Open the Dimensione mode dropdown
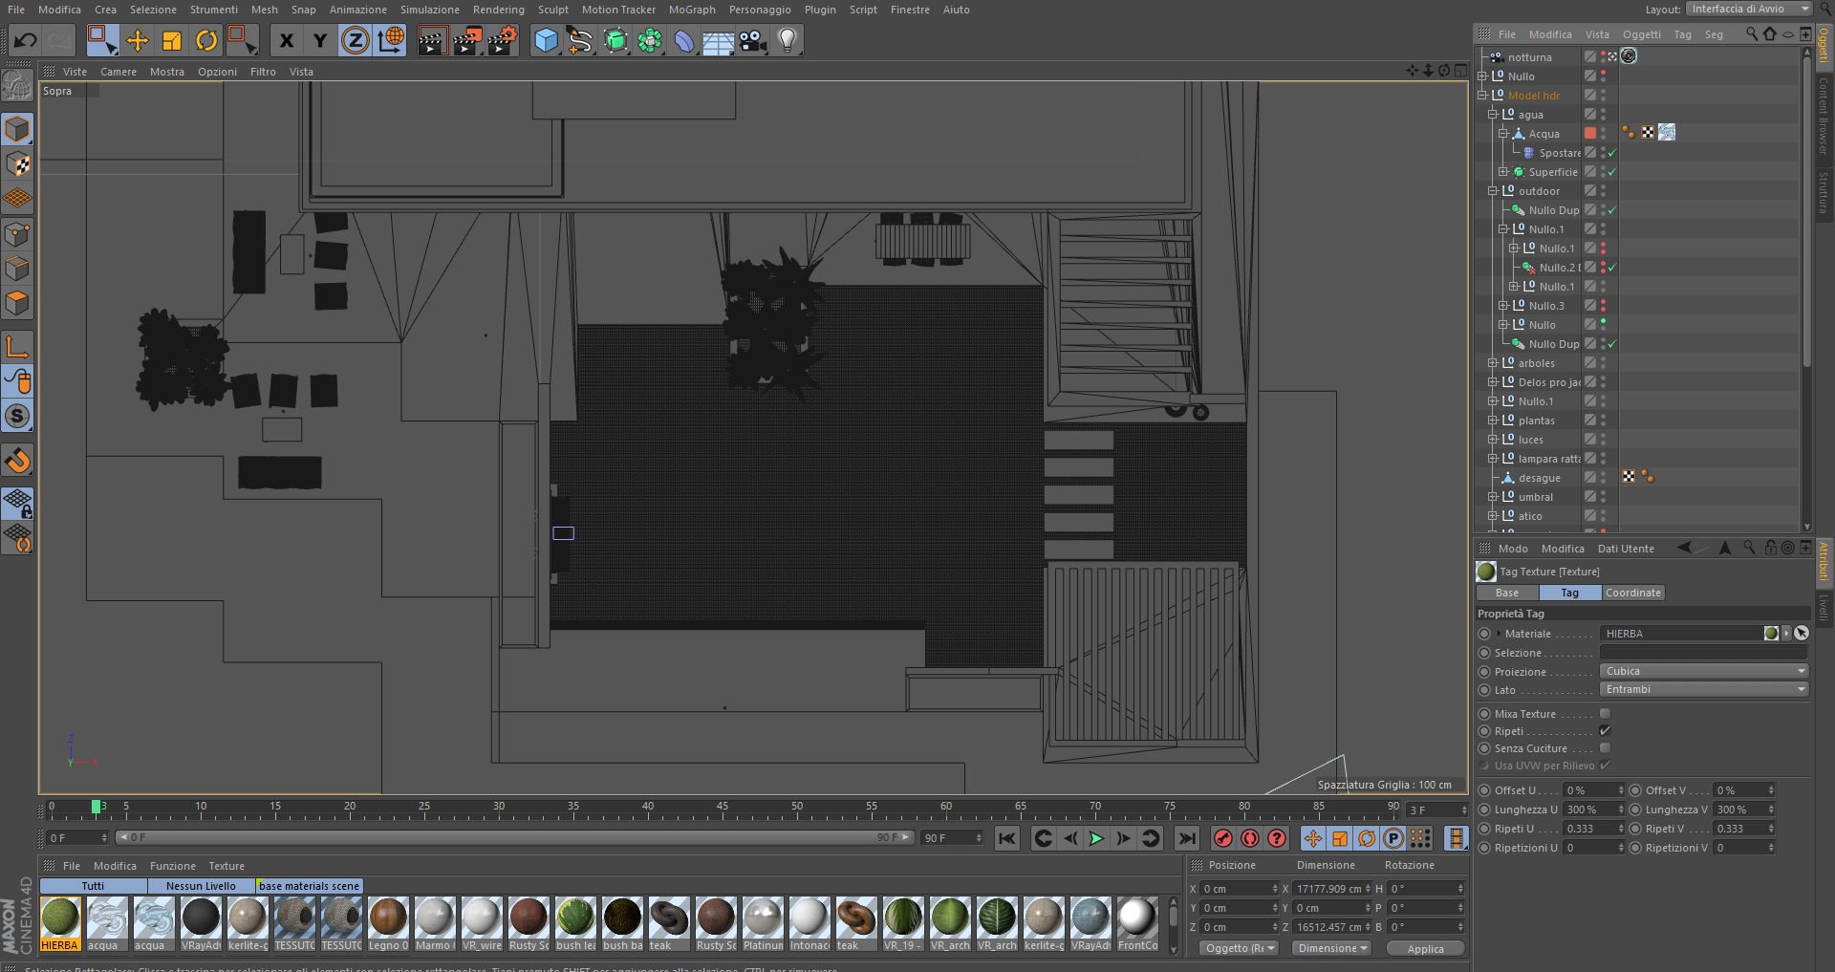The image size is (1835, 972). click(x=1332, y=948)
